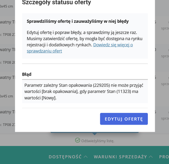Click the 'Odświeżyliśmy listę.' status message
The height and width of the screenshot is (164, 169).
coord(98,141)
